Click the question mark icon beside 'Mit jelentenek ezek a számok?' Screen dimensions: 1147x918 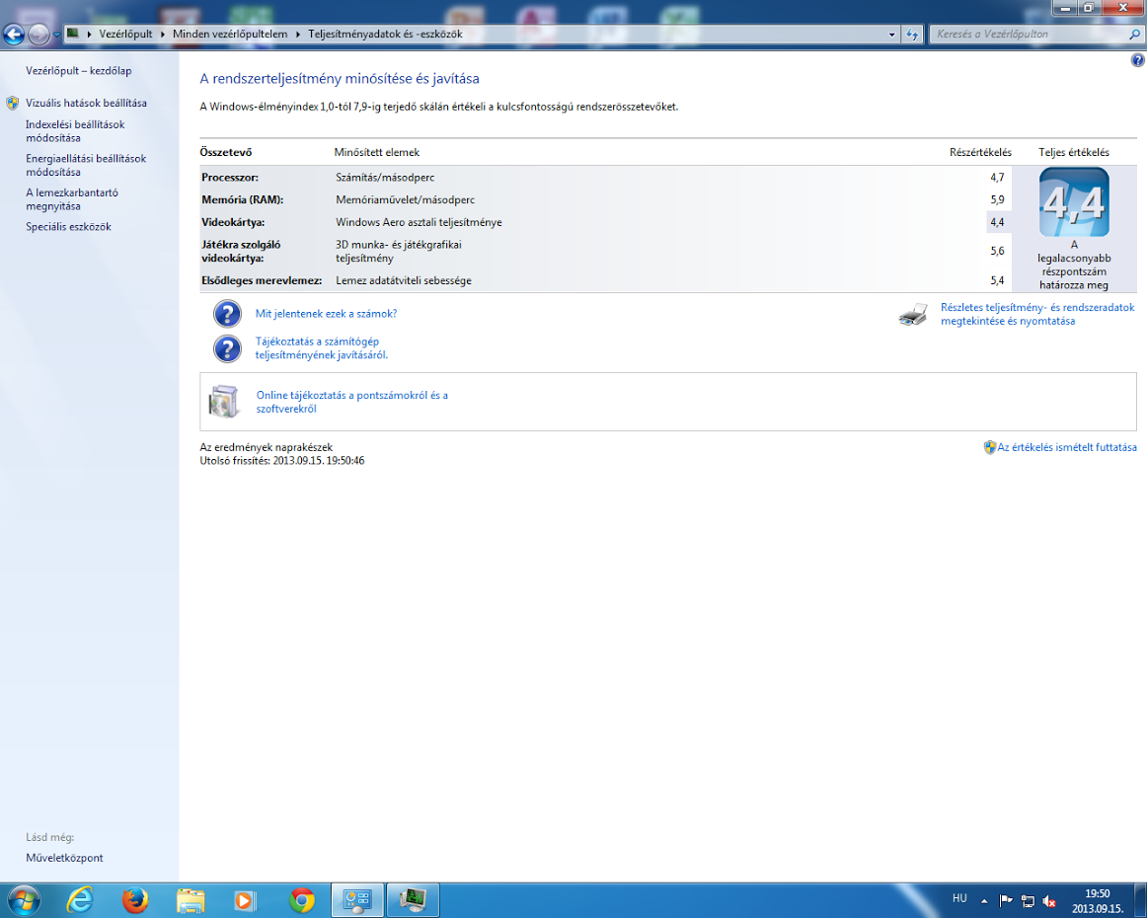point(227,314)
